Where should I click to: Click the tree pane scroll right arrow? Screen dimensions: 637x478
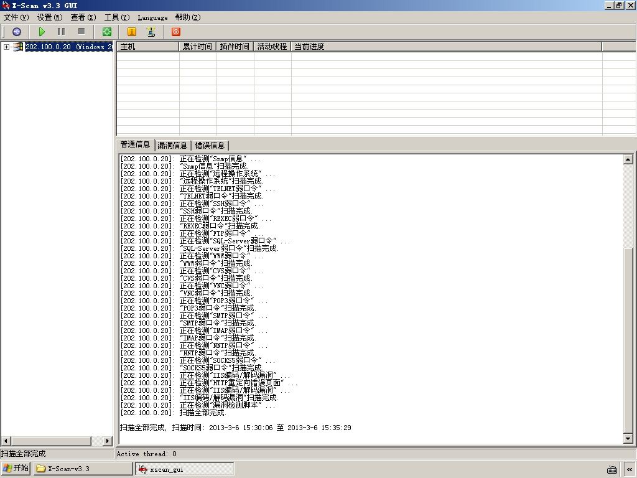(x=107, y=441)
